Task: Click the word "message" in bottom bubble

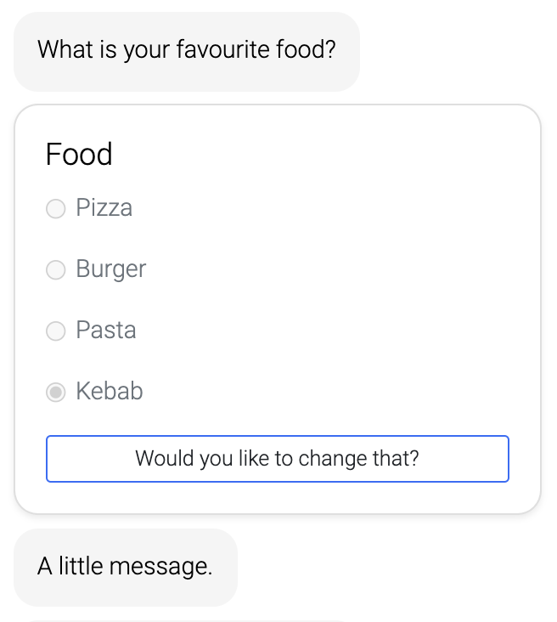Action: click(166, 567)
